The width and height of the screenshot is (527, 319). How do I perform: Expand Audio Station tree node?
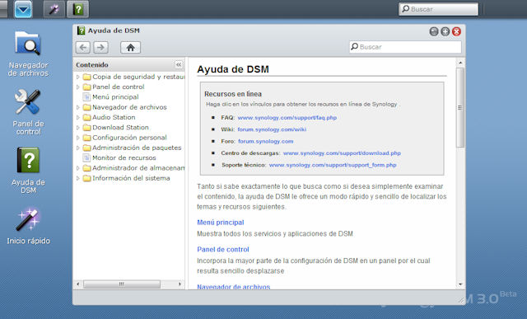click(x=78, y=117)
